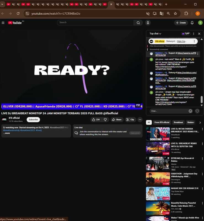This screenshot has height=221, width=204.
Task: Open site information icon in address bar
Action: click(x=27, y=14)
